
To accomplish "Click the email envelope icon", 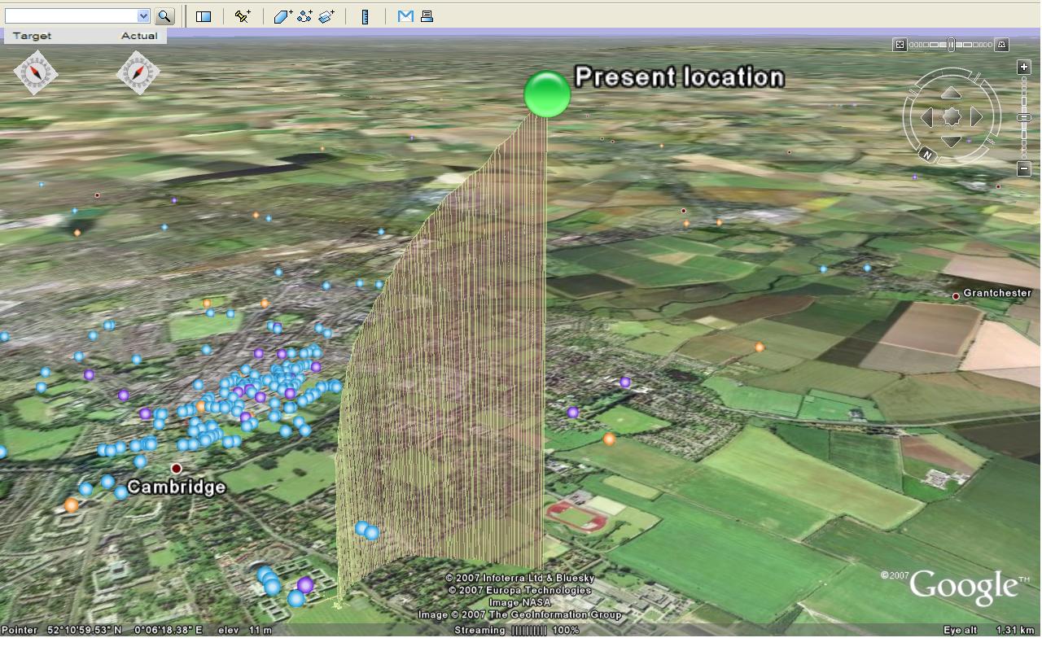I will (x=405, y=15).
